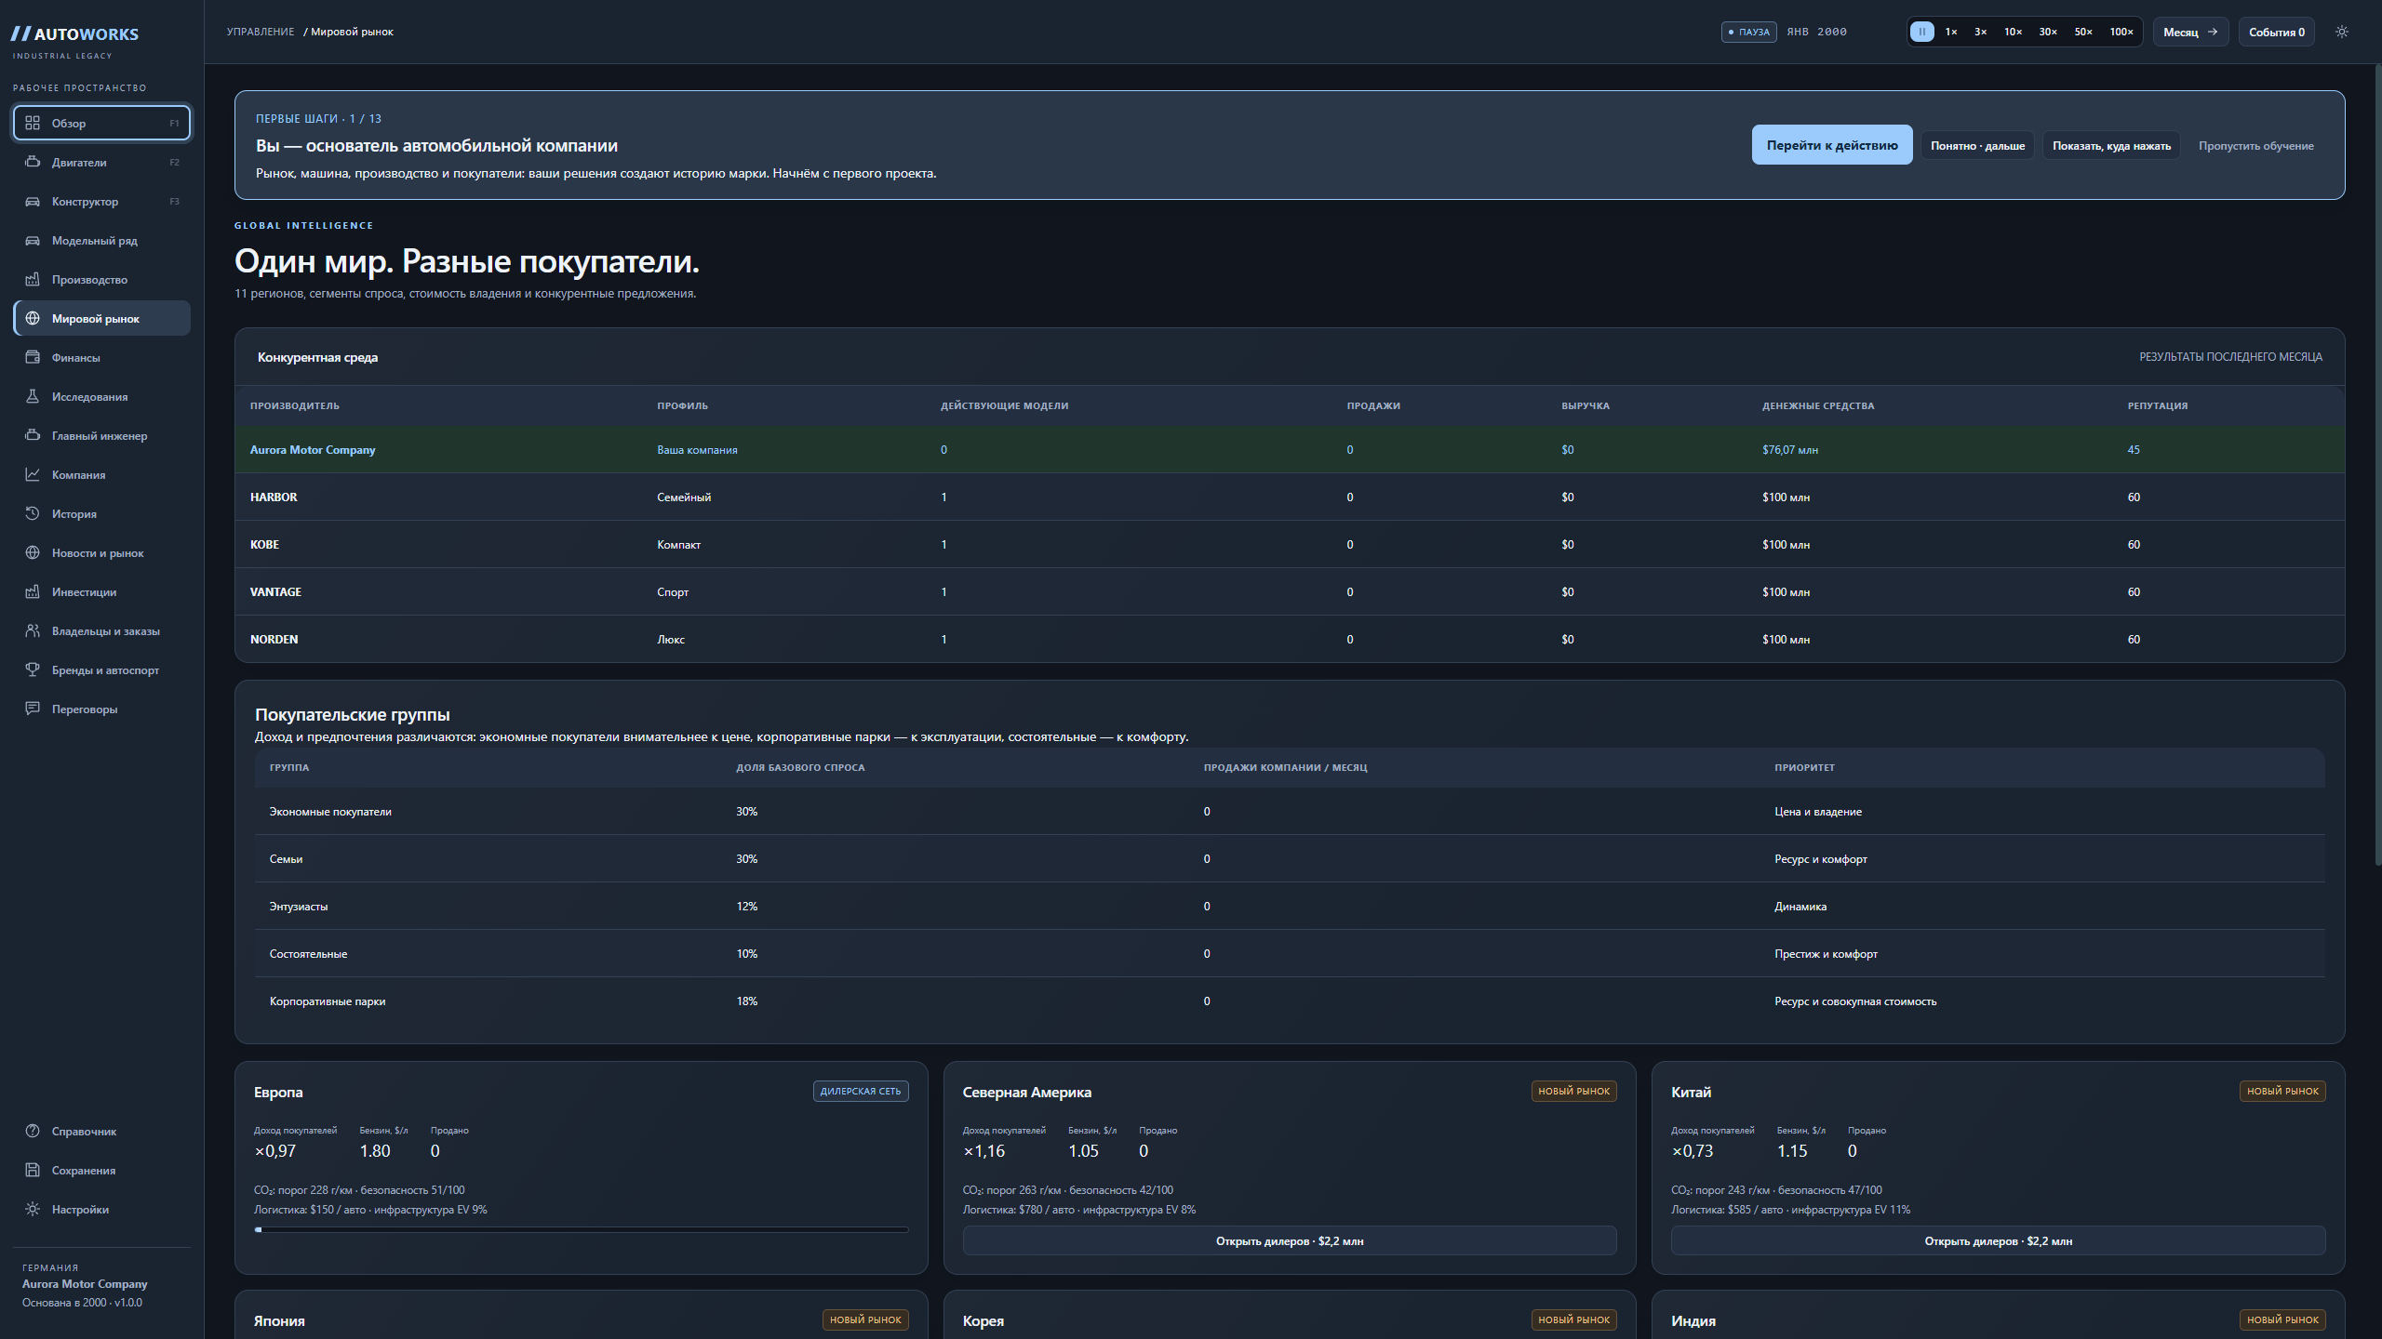The height and width of the screenshot is (1339, 2382).
Task: Select the Aurora Motor Company table row
Action: click(x=1290, y=449)
